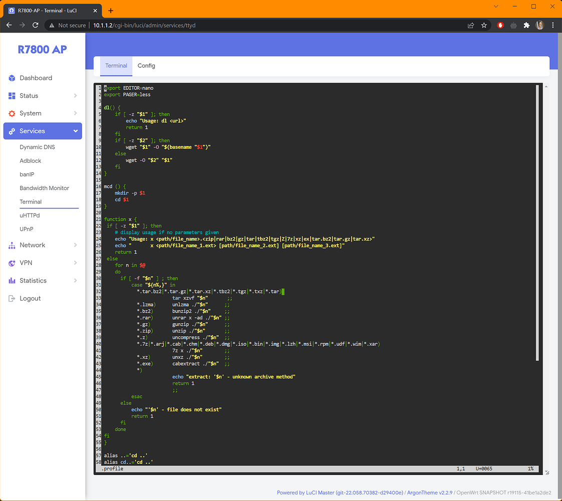The height and width of the screenshot is (501, 562).
Task: Open the browser Extensions puzzle icon
Action: (526, 25)
